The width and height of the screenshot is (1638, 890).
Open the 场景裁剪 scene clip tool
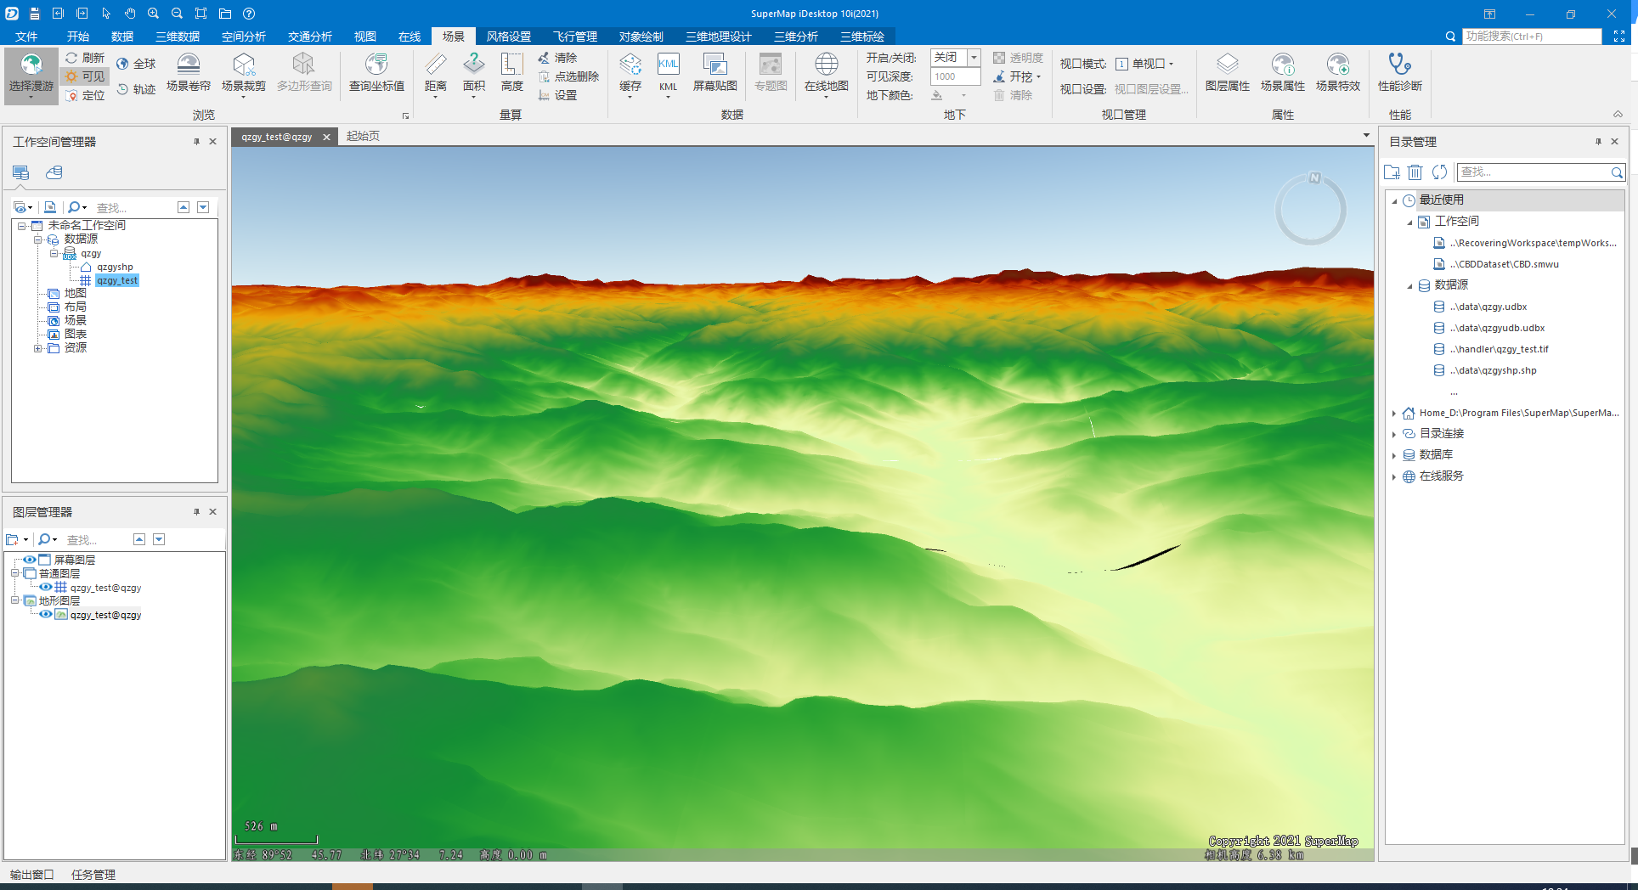tap(244, 75)
